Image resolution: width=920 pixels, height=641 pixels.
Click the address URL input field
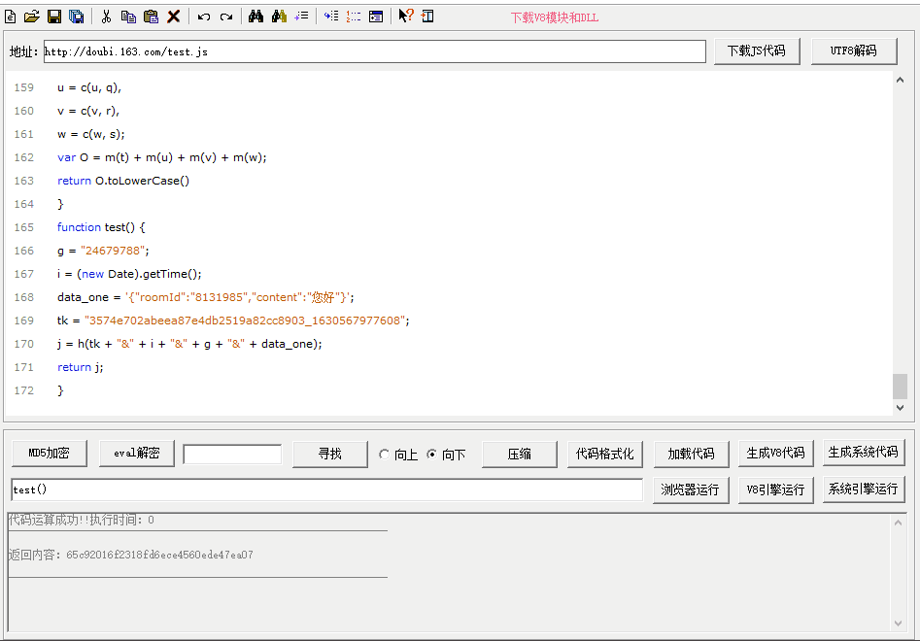(374, 51)
